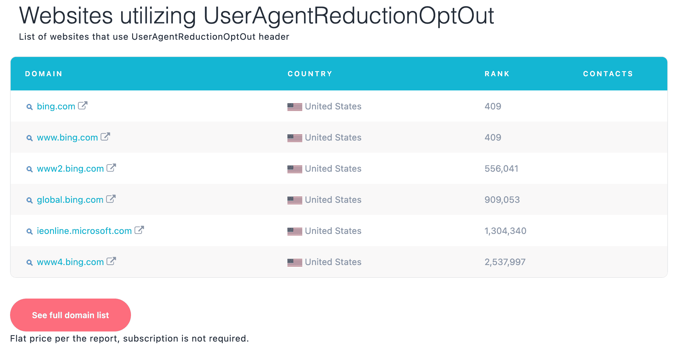Image resolution: width=678 pixels, height=346 pixels.
Task: Open the external link icon after www.bing.com
Action: (x=105, y=137)
